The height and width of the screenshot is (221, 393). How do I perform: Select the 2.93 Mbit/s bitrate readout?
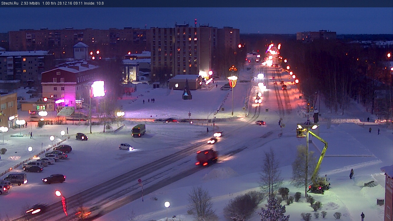[x=30, y=3]
